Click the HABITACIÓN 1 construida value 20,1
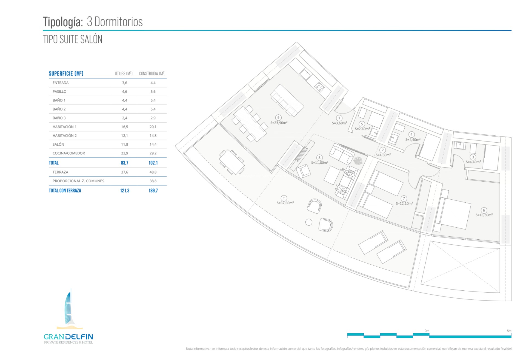Image resolution: width=526 pixels, height=351 pixels. coord(153,126)
